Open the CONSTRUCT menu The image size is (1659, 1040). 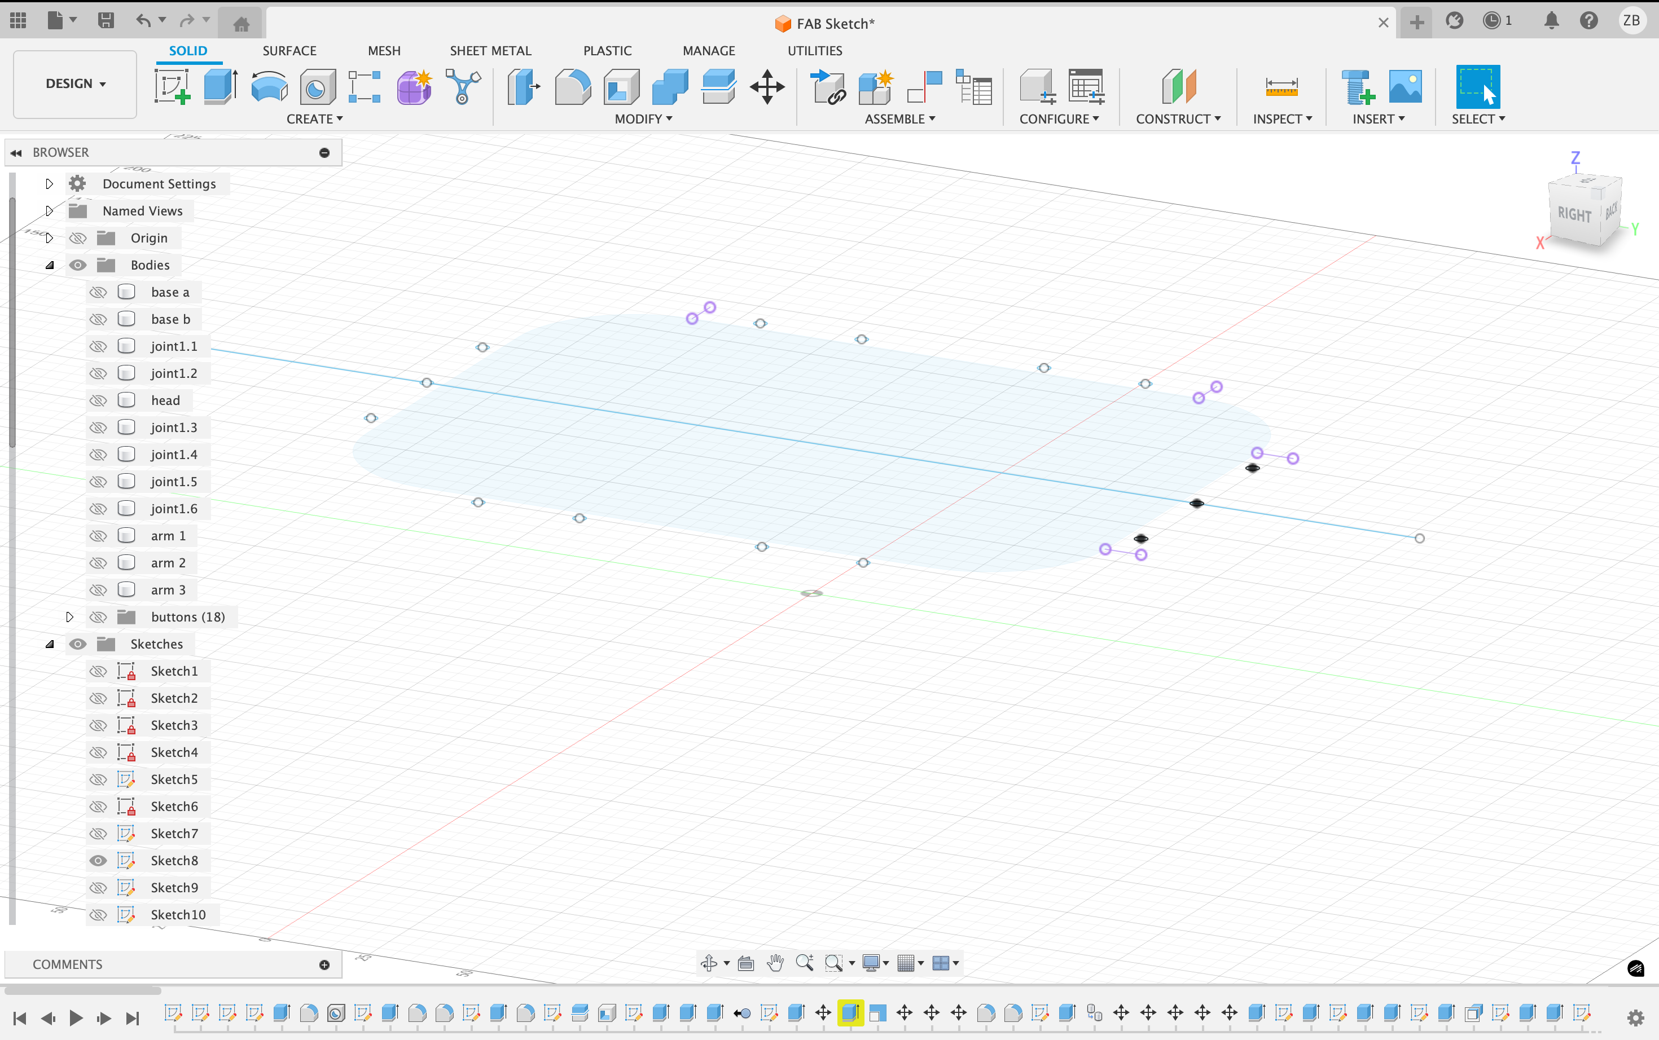(1177, 119)
